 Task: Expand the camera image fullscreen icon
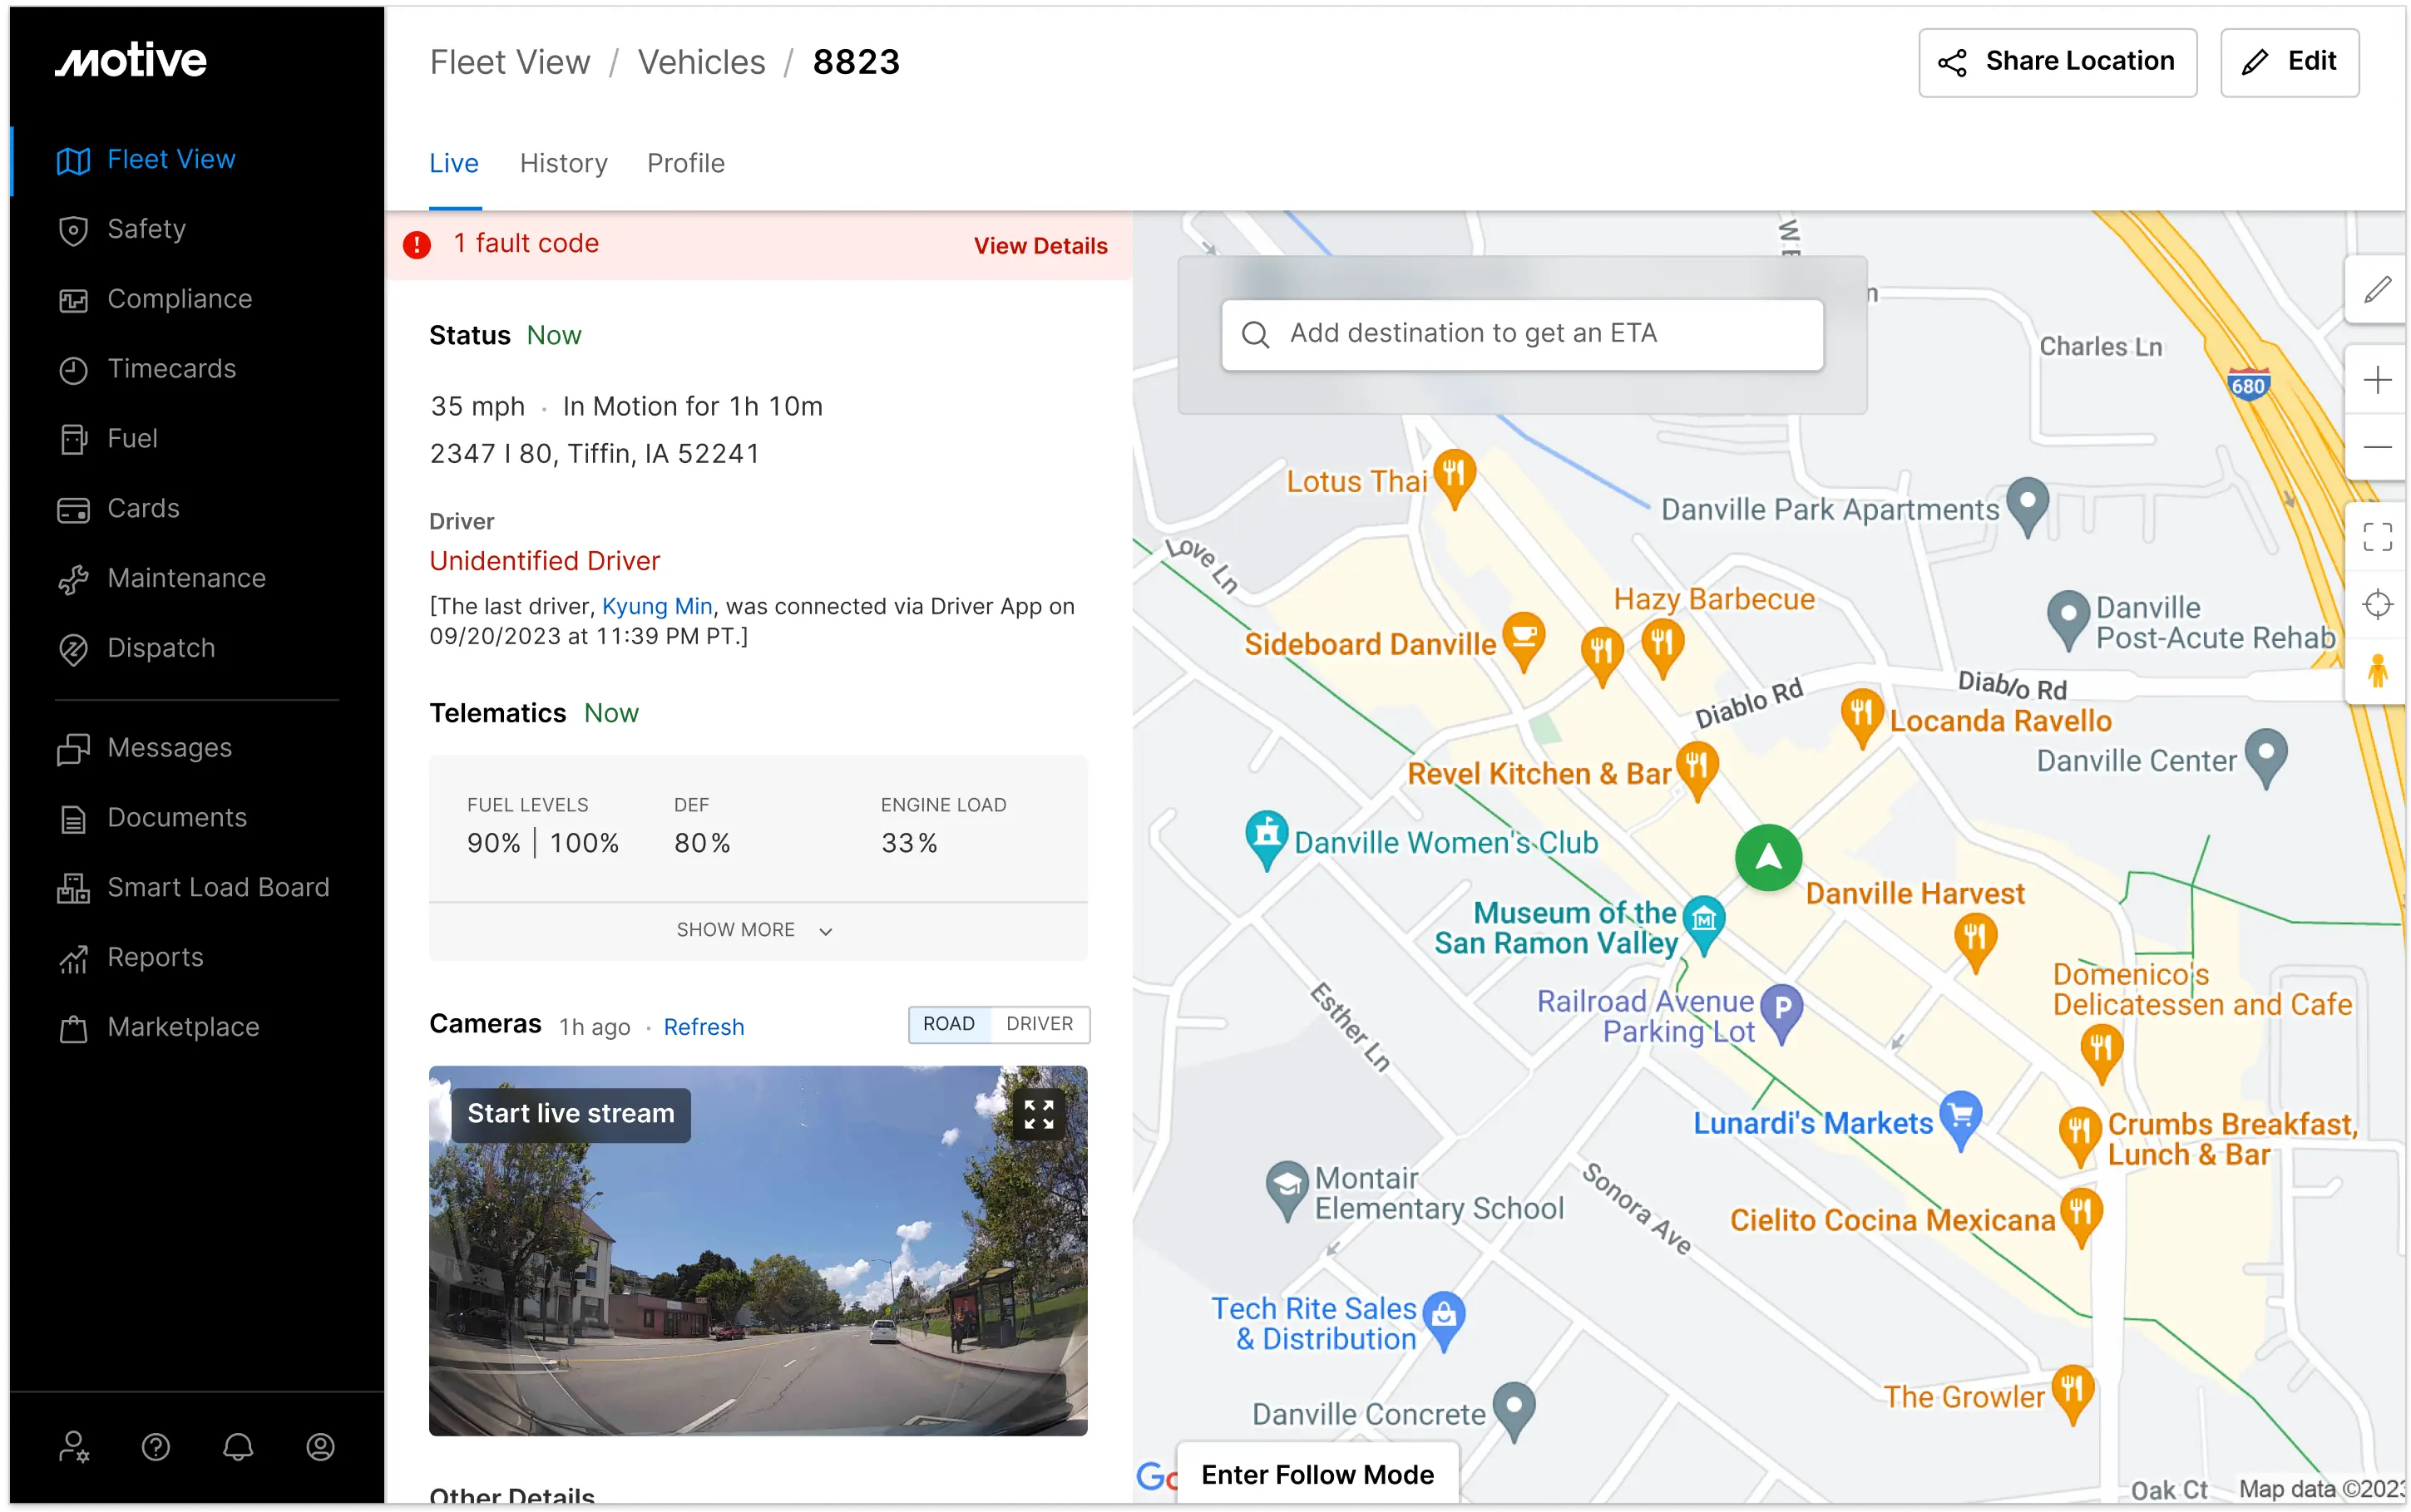pos(1039,1114)
